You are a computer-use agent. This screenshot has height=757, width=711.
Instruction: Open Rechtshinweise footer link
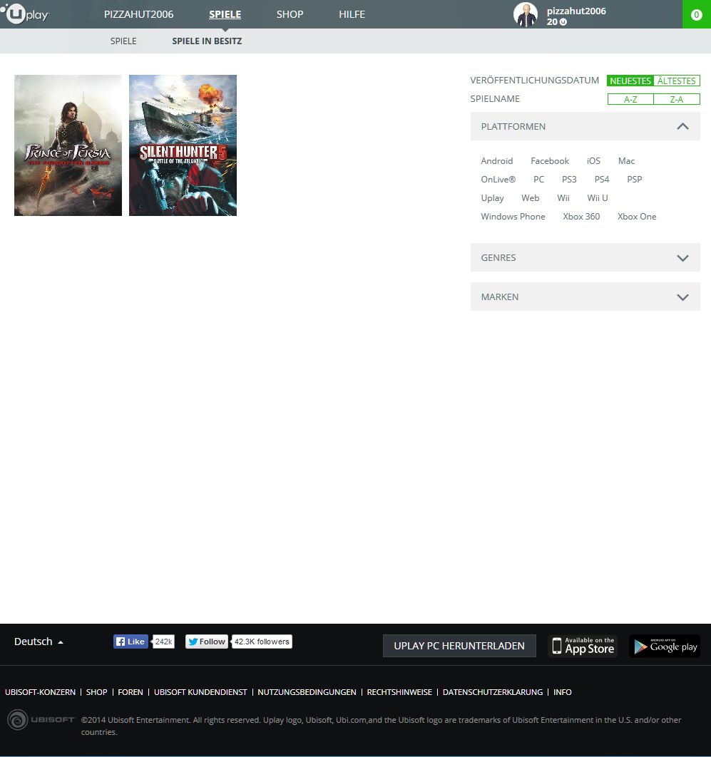point(399,692)
